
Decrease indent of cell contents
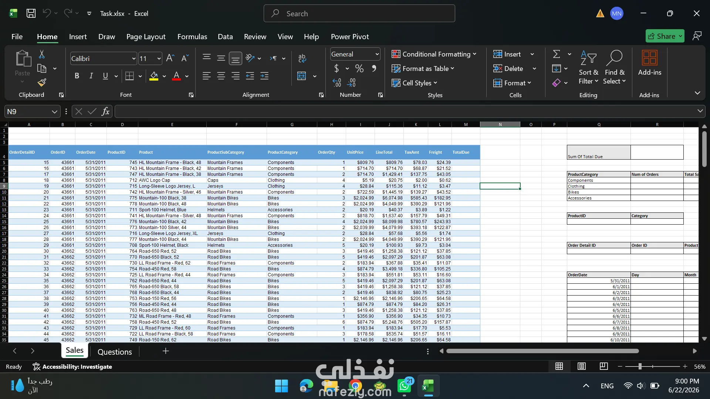tap(250, 76)
